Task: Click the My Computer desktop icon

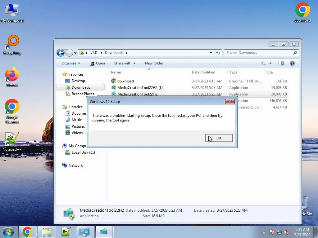Action: pyautogui.click(x=12, y=13)
